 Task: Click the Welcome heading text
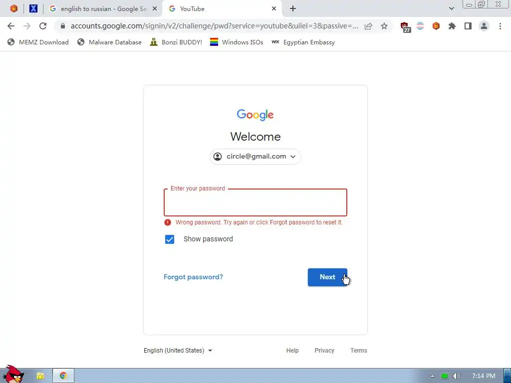pyautogui.click(x=255, y=137)
